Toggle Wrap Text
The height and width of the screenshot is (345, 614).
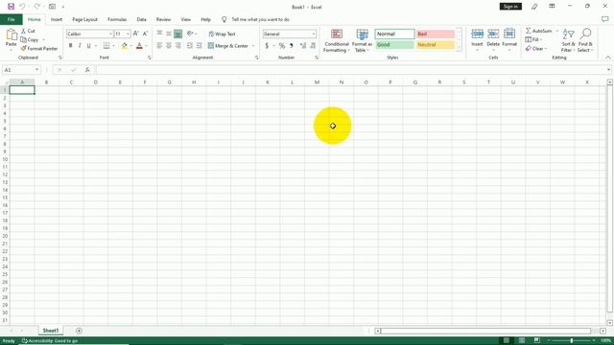222,34
